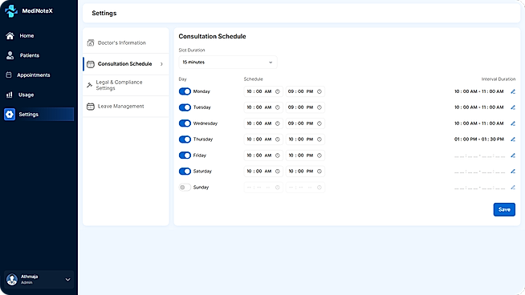Edit Tuesday interval with pencil icon
Image resolution: width=525 pixels, height=295 pixels.
point(513,107)
